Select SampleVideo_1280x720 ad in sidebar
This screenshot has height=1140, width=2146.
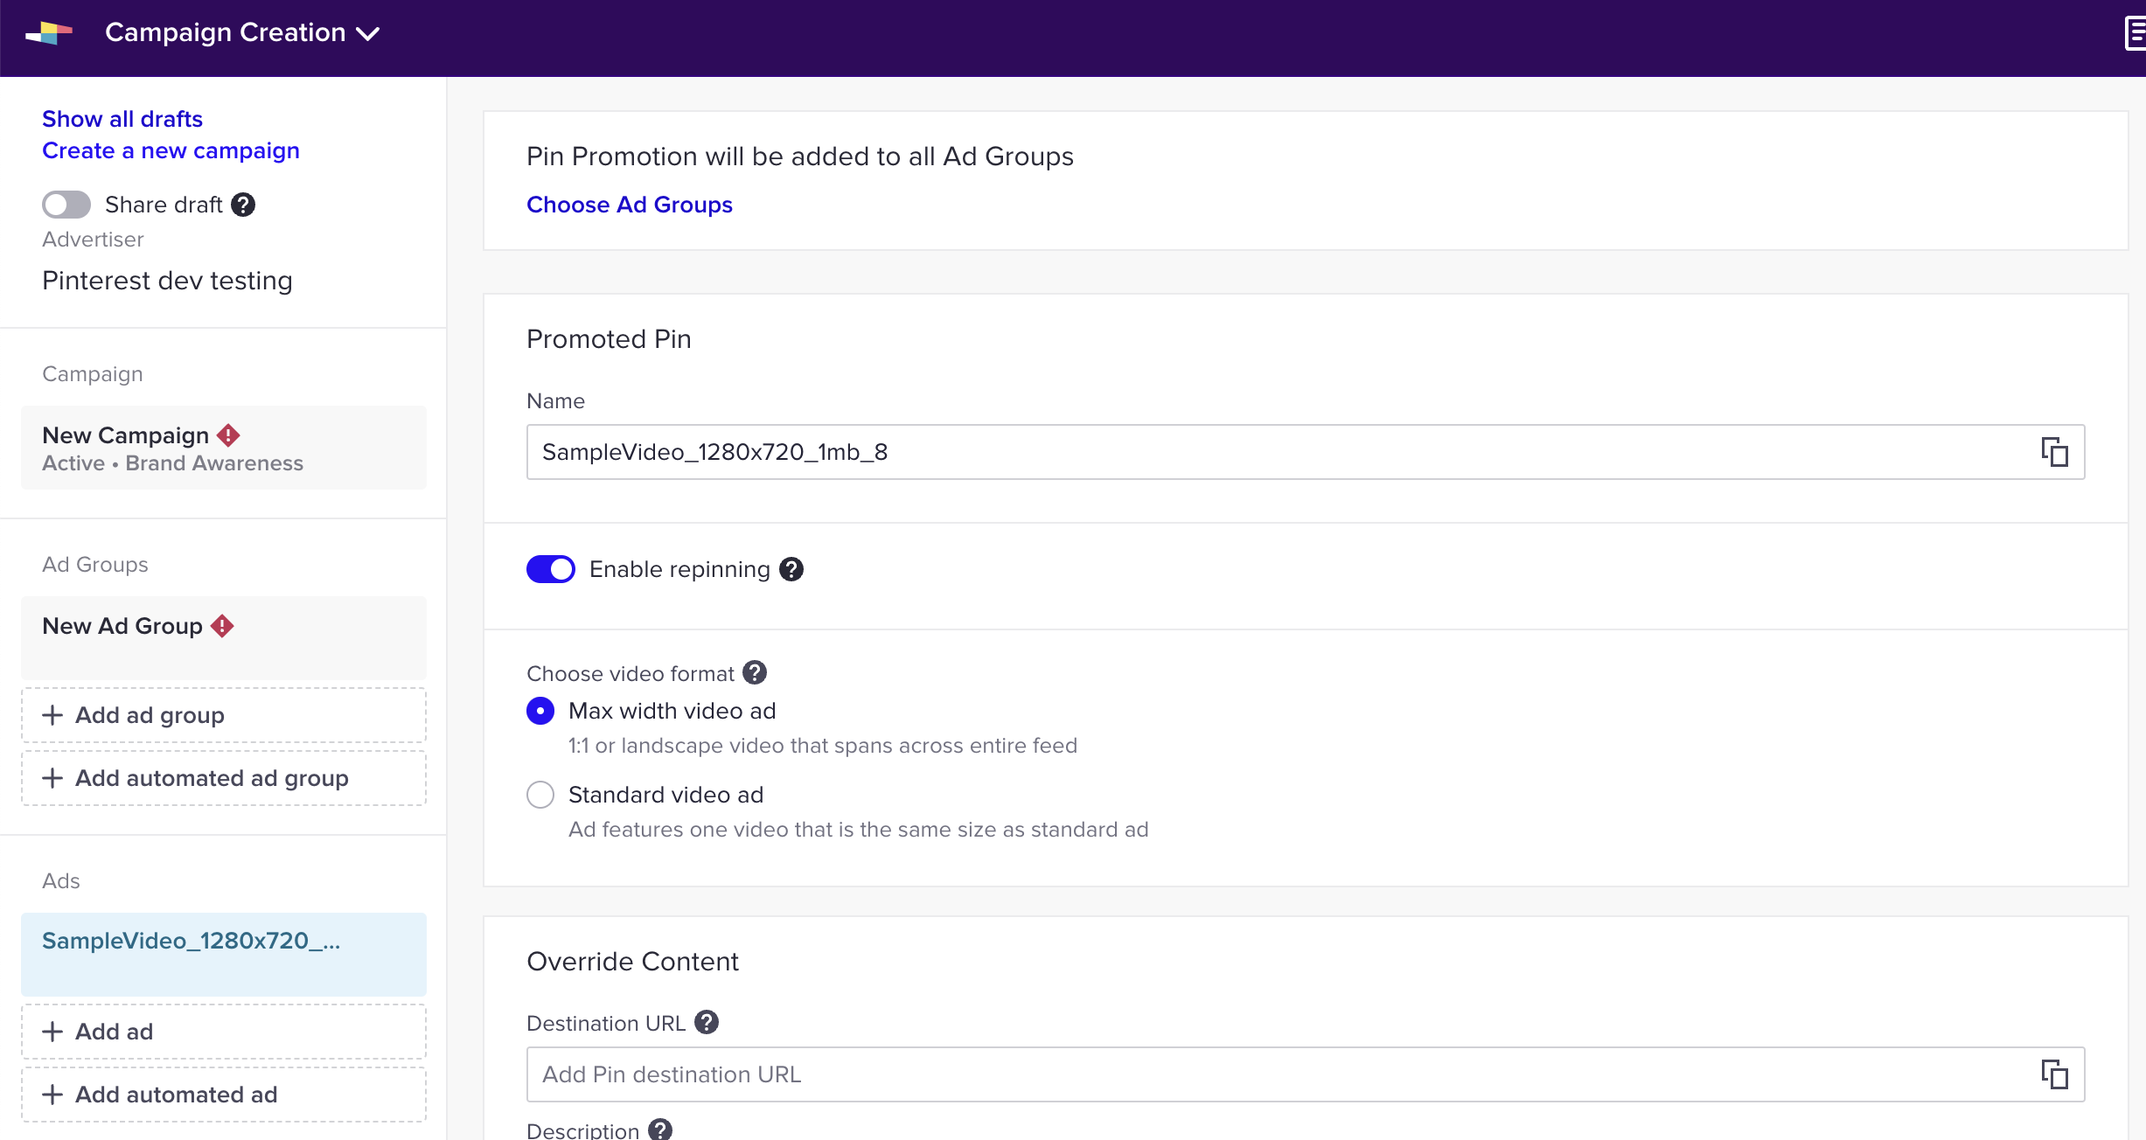(224, 955)
